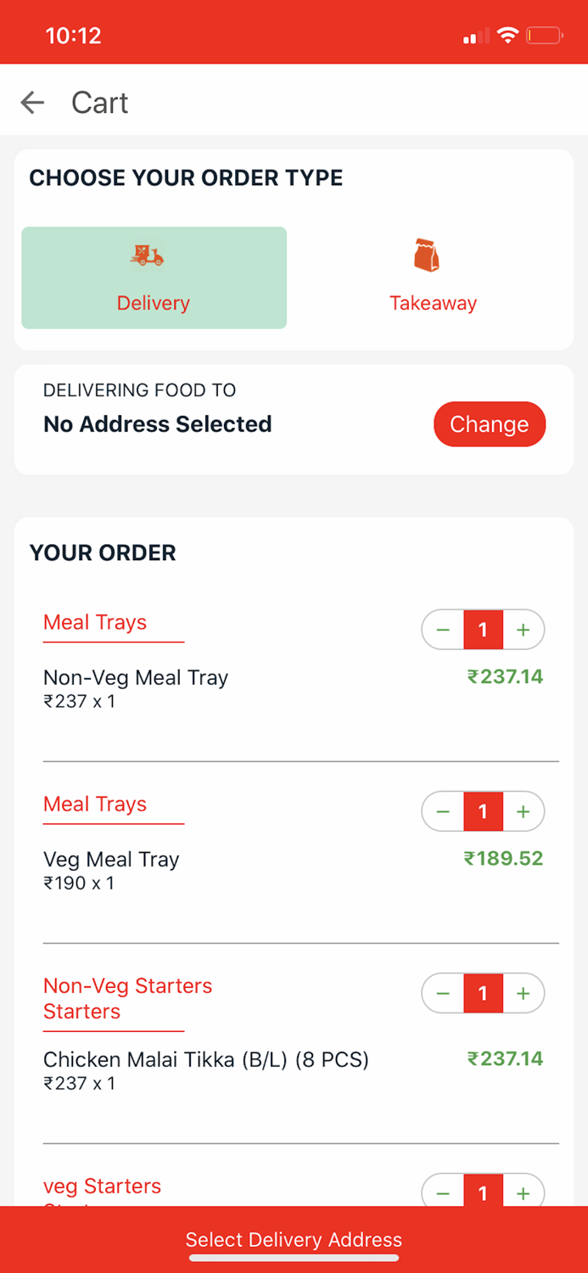Tap the Takeaway bag icon
Image resolution: width=588 pixels, height=1273 pixels.
click(x=427, y=255)
